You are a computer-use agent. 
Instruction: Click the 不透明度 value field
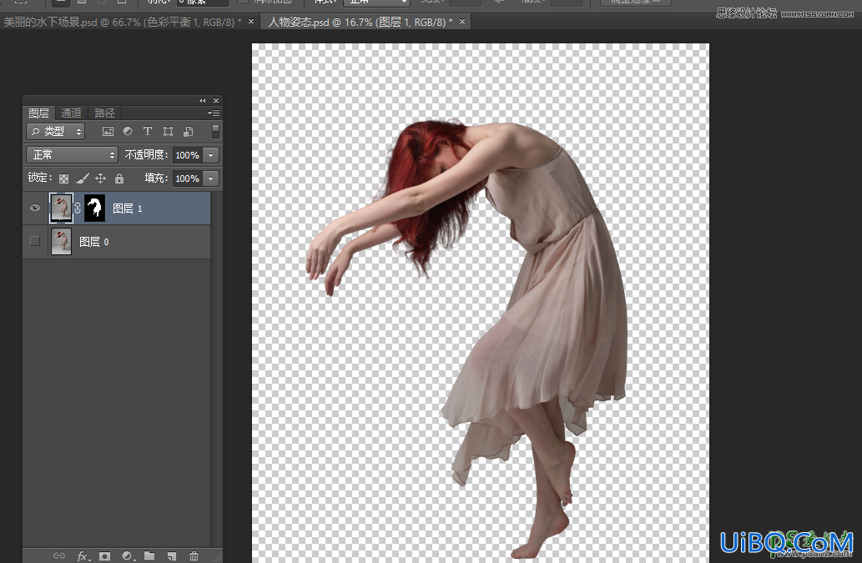point(188,155)
